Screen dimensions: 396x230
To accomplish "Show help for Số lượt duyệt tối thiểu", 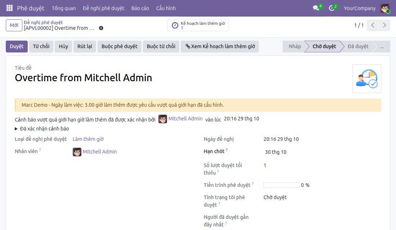I will (x=218, y=171).
